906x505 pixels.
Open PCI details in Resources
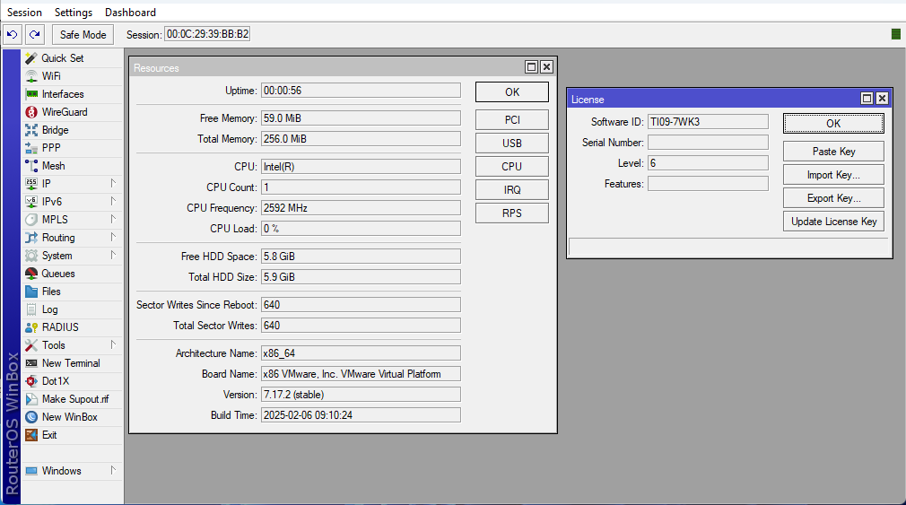[x=512, y=119]
